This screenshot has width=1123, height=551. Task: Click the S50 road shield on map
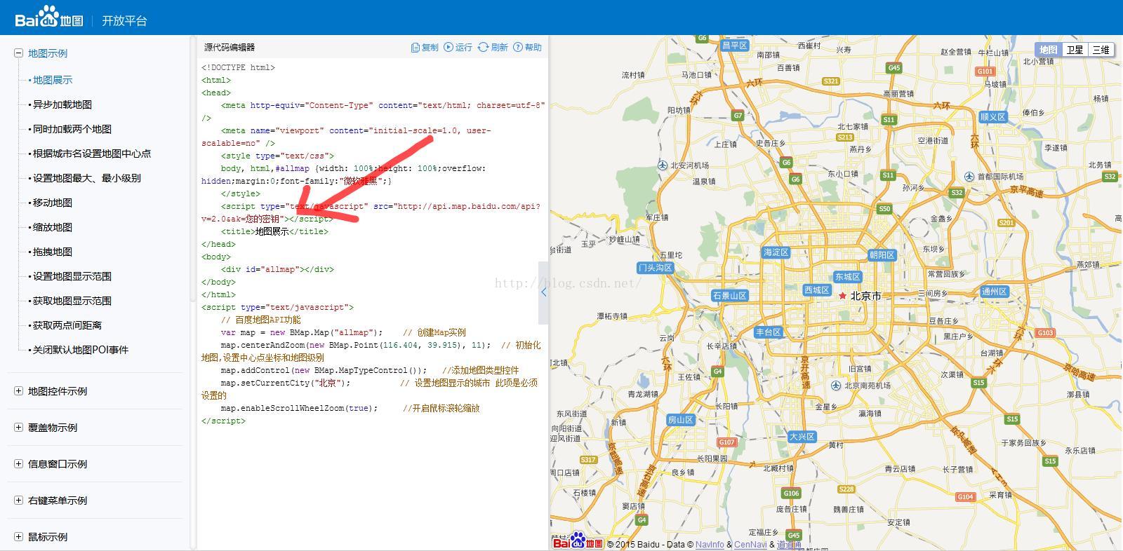point(884,209)
